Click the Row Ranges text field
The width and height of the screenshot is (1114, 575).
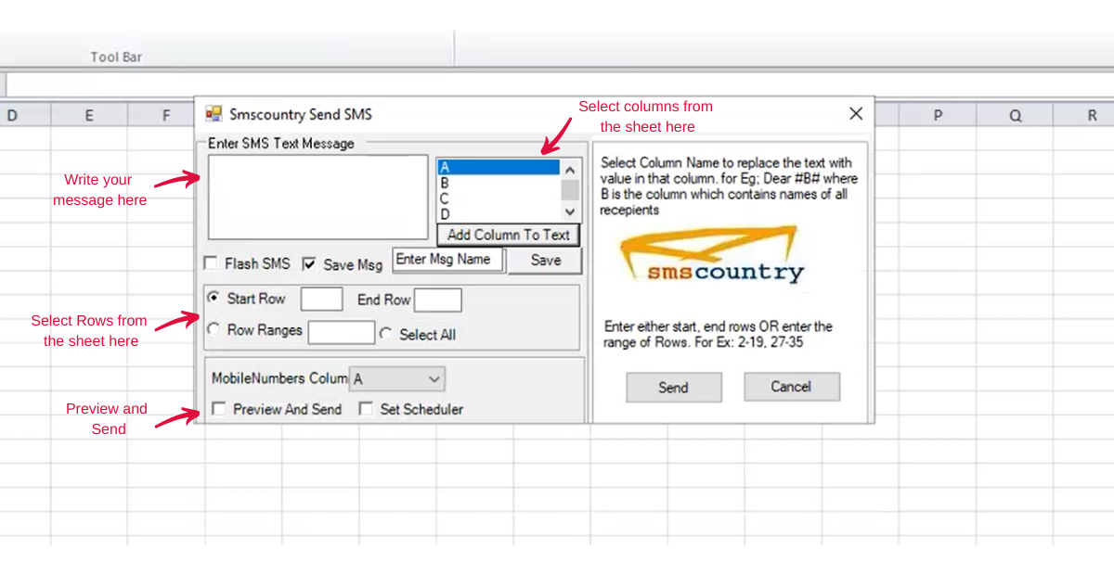[x=342, y=332]
